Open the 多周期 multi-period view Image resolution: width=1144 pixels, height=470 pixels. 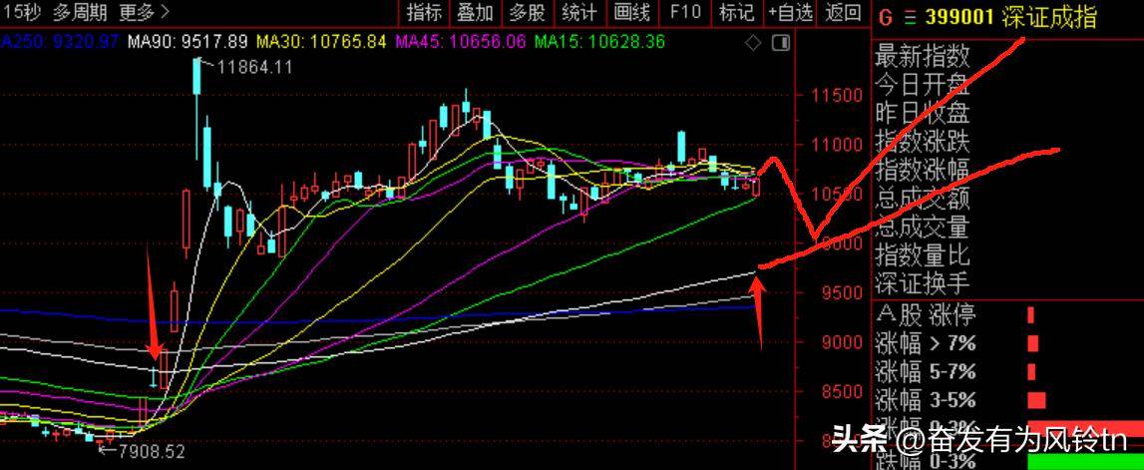pyautogui.click(x=80, y=12)
